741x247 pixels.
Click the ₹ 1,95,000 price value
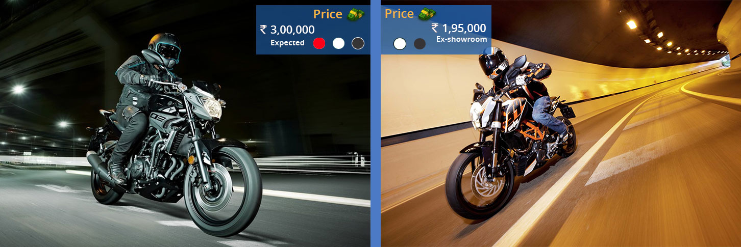point(459,28)
